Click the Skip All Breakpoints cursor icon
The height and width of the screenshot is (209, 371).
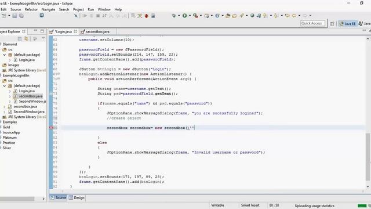pos(76,16)
